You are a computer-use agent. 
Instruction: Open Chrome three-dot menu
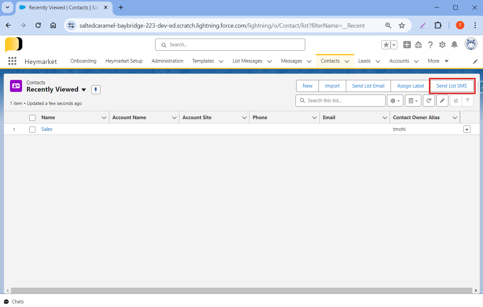tap(475, 25)
